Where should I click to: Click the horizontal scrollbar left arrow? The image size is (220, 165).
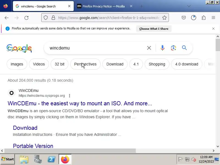tap(2, 151)
